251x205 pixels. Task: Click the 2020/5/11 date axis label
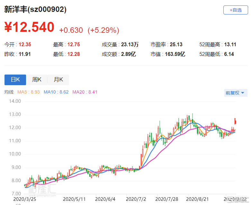click(74, 199)
